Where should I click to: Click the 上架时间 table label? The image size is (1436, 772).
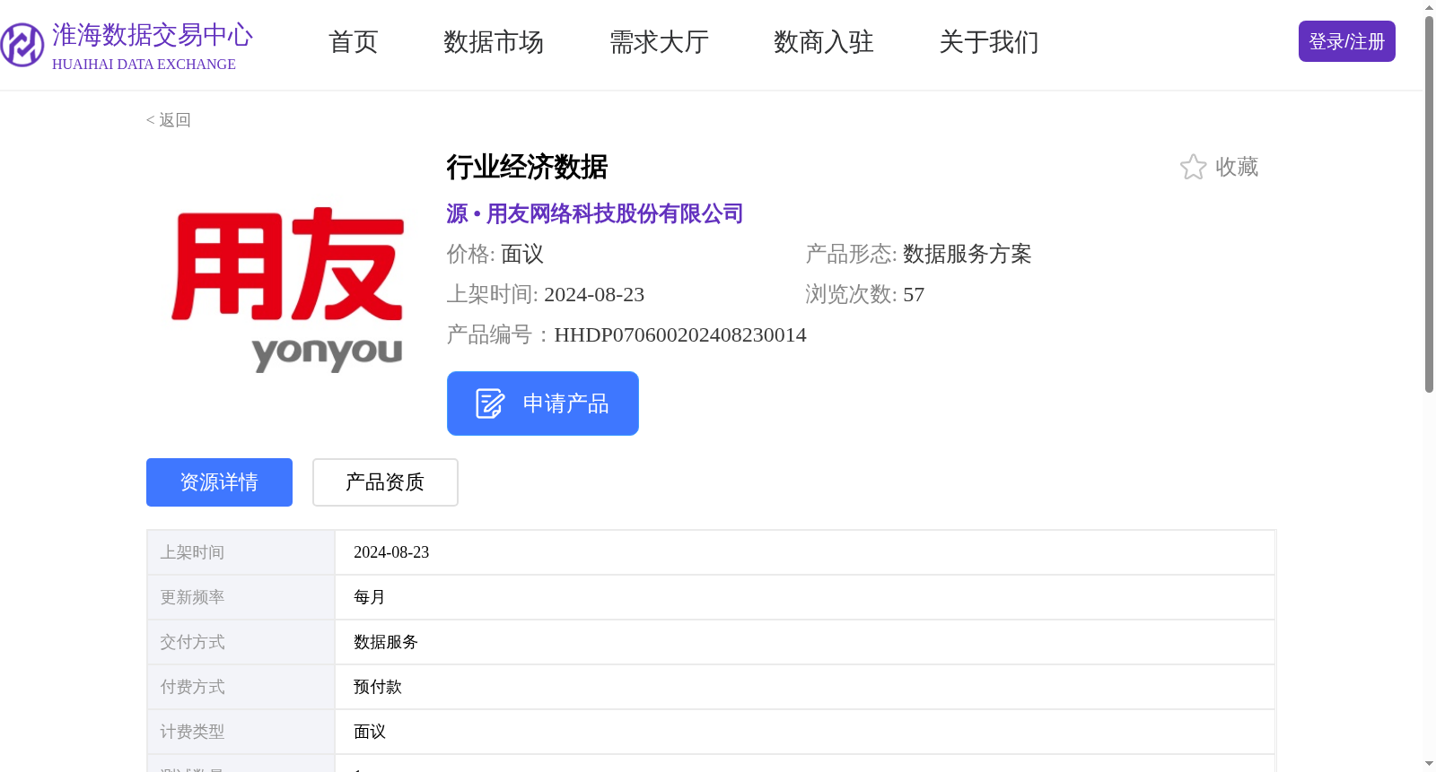tap(192, 552)
